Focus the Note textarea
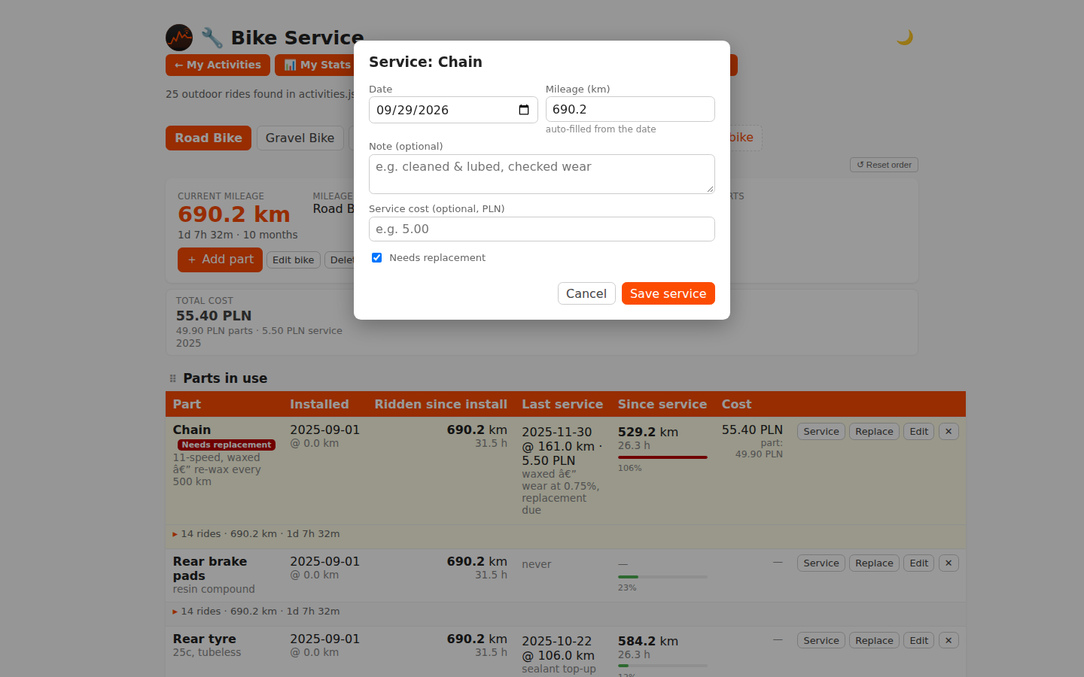This screenshot has height=677, width=1084. [x=542, y=174]
